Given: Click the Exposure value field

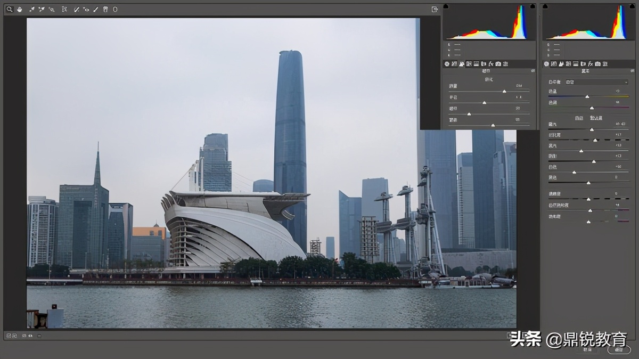Looking at the screenshot, I should click(620, 124).
